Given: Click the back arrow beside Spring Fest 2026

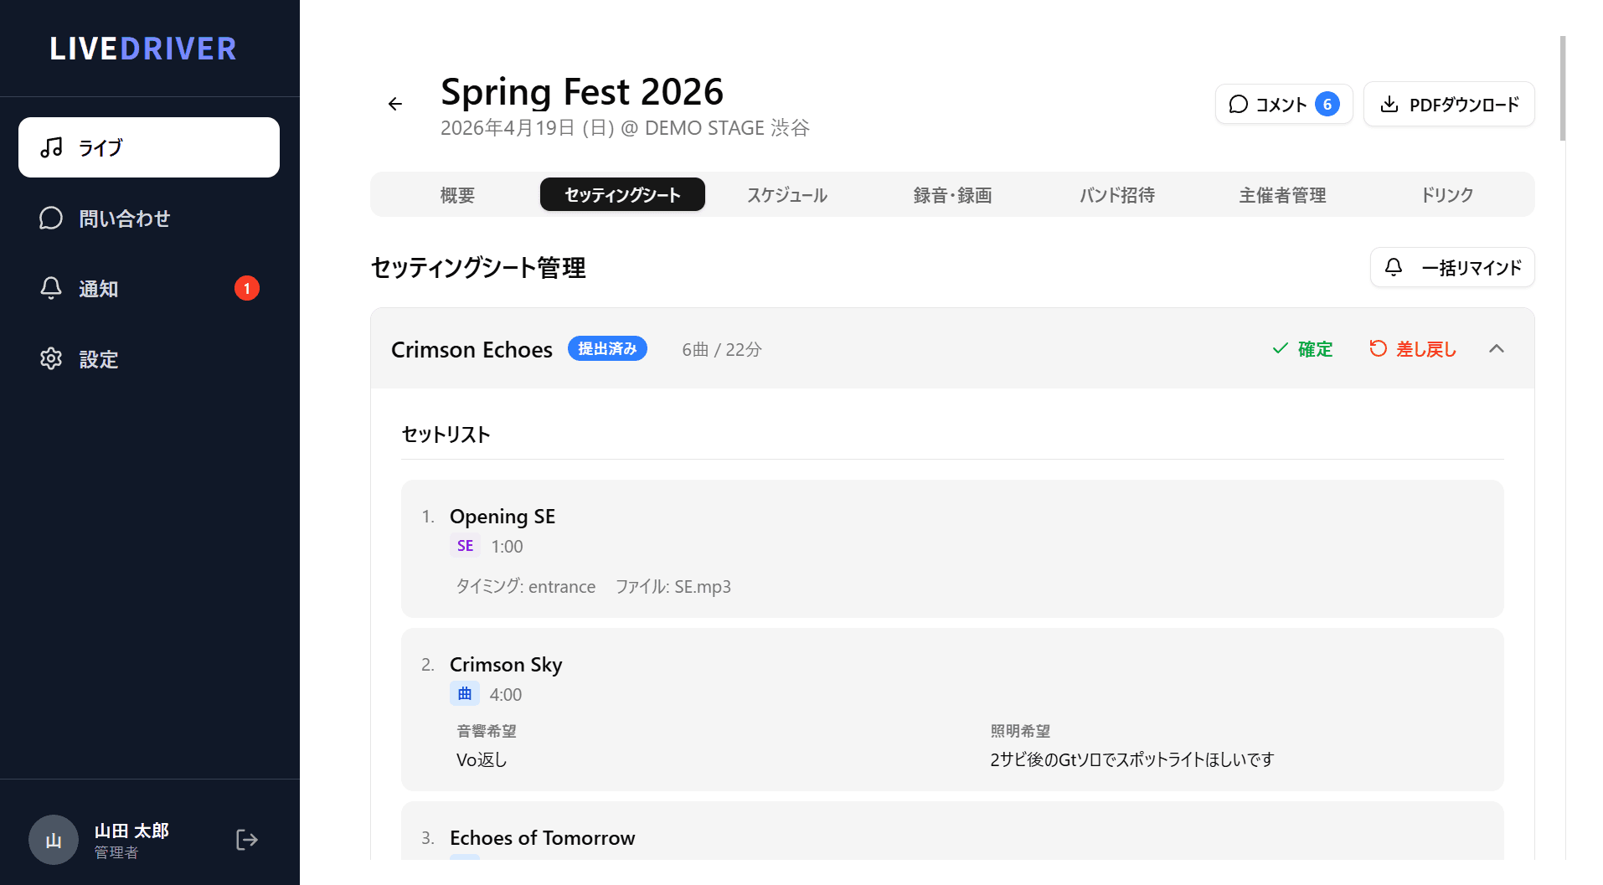Looking at the screenshot, I should [x=395, y=104].
